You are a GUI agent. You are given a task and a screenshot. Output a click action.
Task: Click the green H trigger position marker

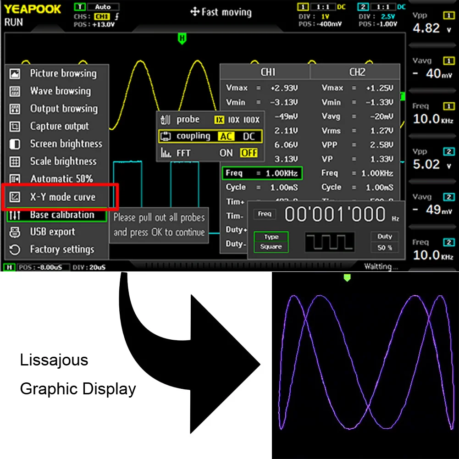click(182, 39)
